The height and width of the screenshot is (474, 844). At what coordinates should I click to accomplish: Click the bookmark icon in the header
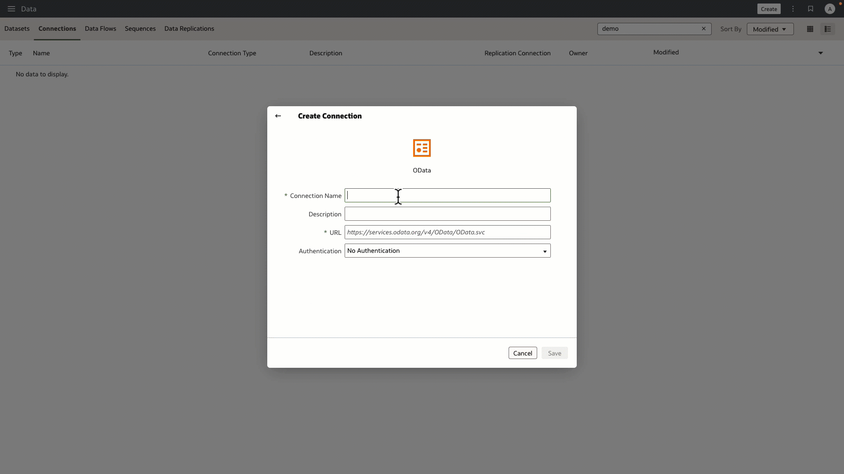pos(810,9)
